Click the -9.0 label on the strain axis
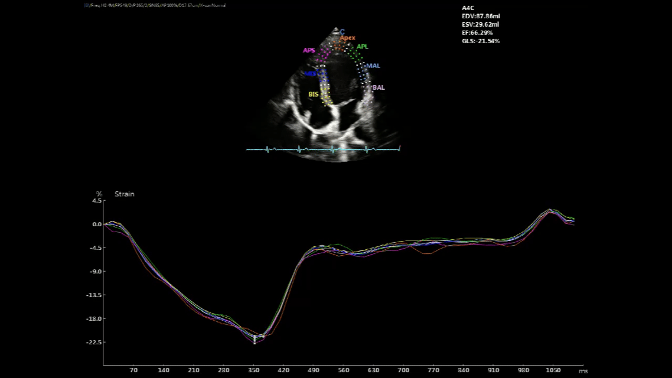Viewport: 672px width, 378px height. (x=96, y=272)
